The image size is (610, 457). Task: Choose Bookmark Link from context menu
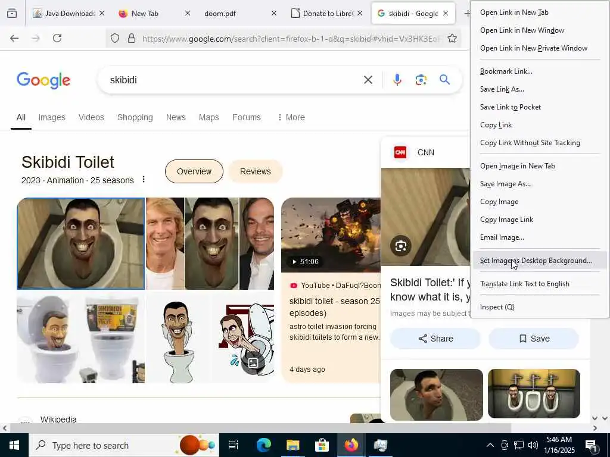click(539, 71)
